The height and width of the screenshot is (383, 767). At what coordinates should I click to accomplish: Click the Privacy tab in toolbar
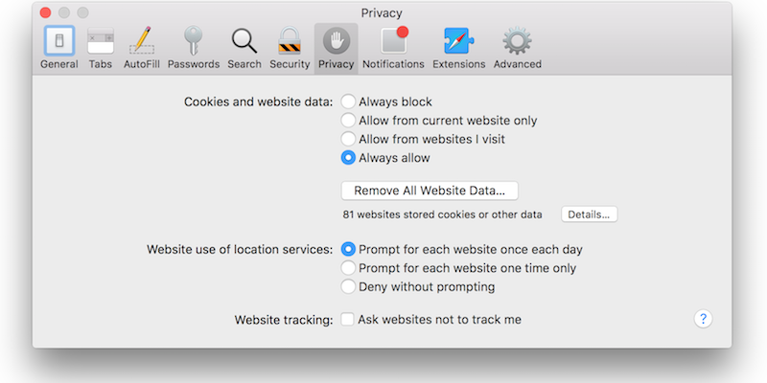[x=337, y=49]
